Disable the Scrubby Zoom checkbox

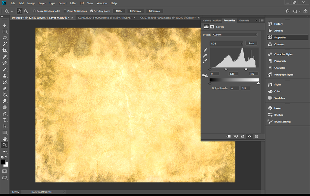pos(91,11)
